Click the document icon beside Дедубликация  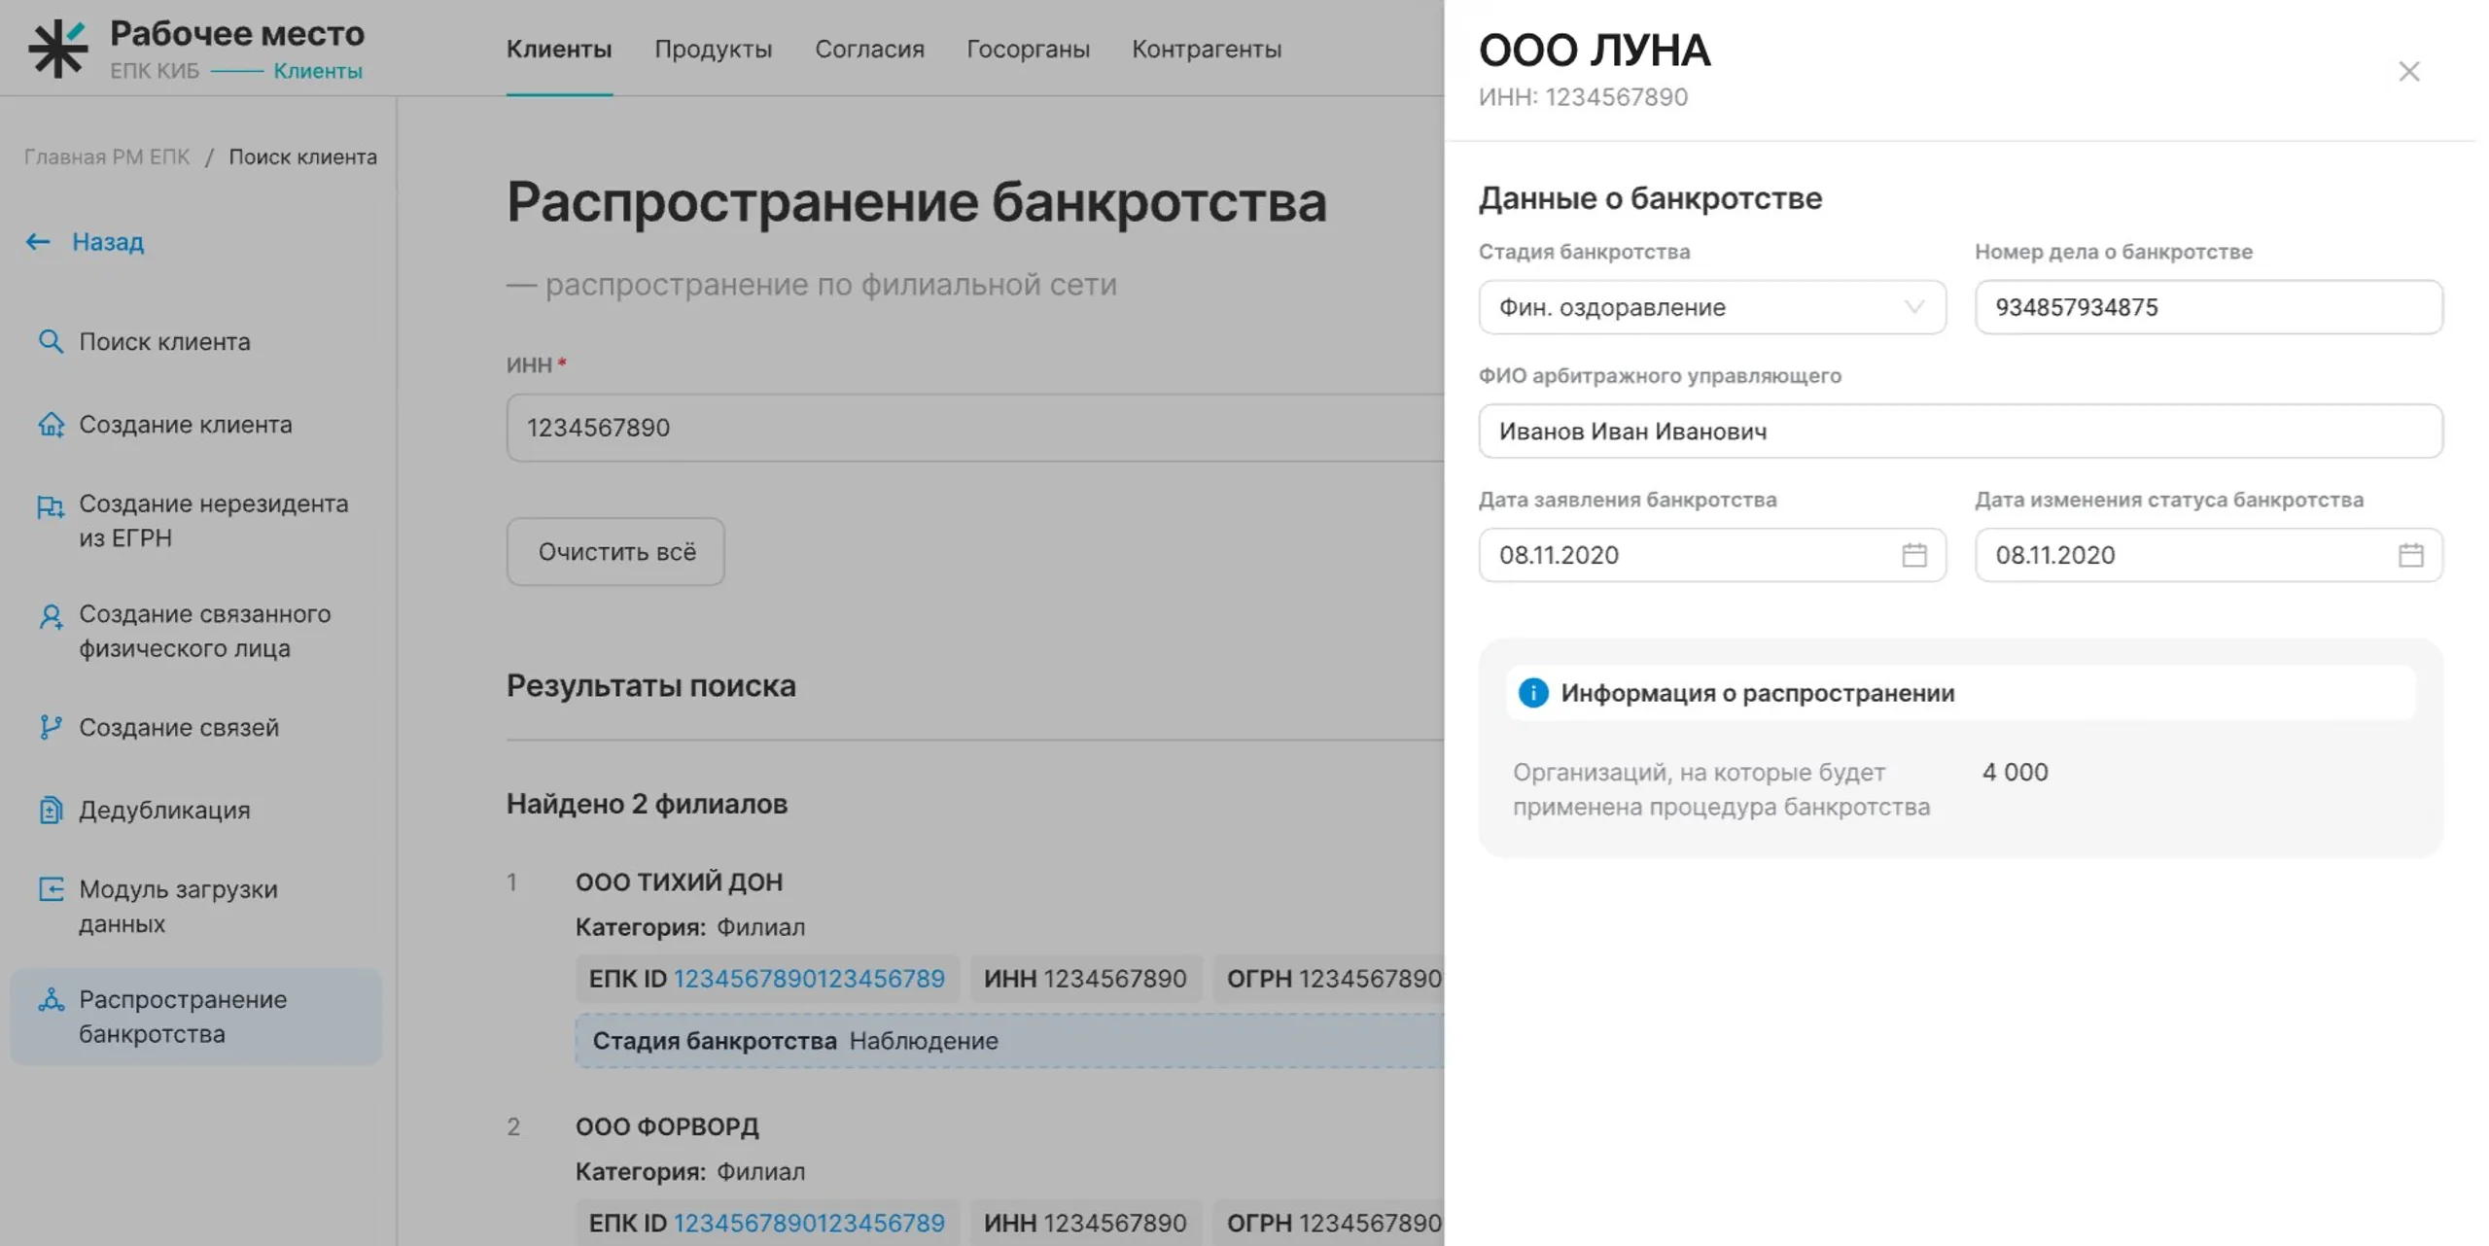tap(51, 810)
